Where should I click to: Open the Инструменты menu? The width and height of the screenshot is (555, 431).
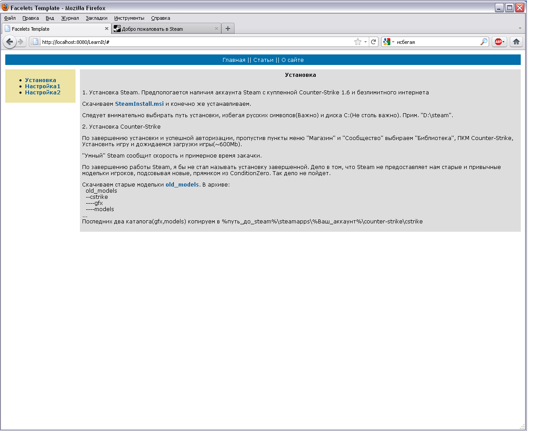pos(129,18)
